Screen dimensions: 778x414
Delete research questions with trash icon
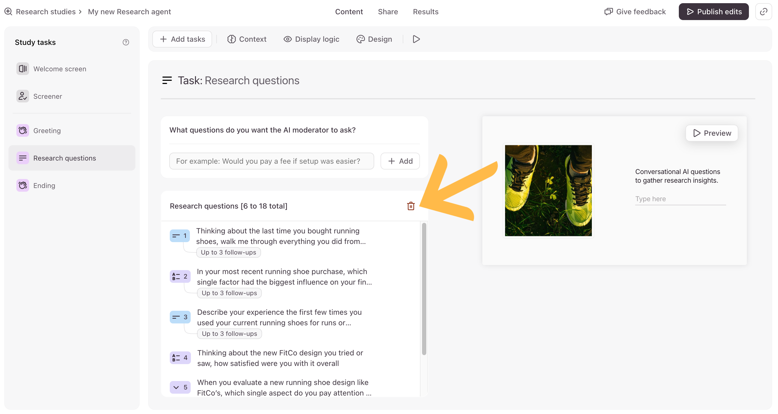[x=411, y=206]
